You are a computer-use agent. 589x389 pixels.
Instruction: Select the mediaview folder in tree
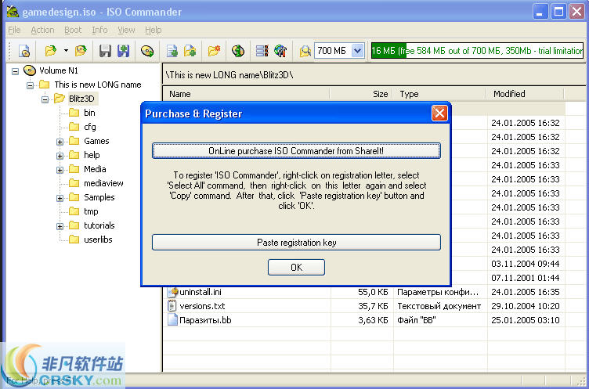[103, 183]
